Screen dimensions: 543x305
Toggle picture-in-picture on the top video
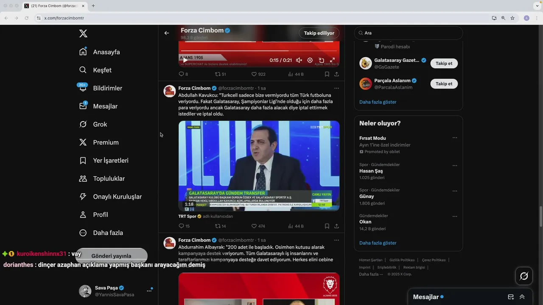(321, 60)
